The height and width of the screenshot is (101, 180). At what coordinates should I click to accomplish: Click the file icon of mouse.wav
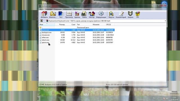point(40,35)
